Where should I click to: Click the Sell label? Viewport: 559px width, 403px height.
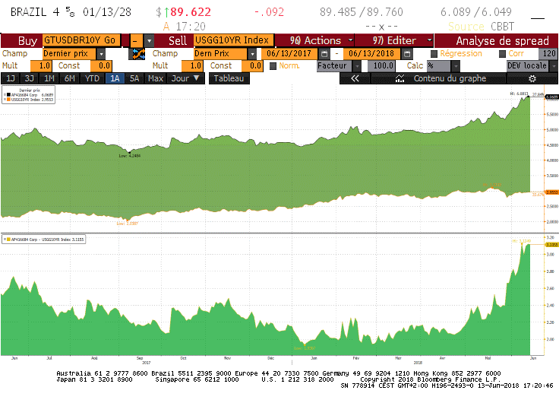point(178,41)
